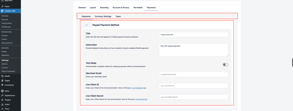Click the Tools wrench icon

coord(2,109)
